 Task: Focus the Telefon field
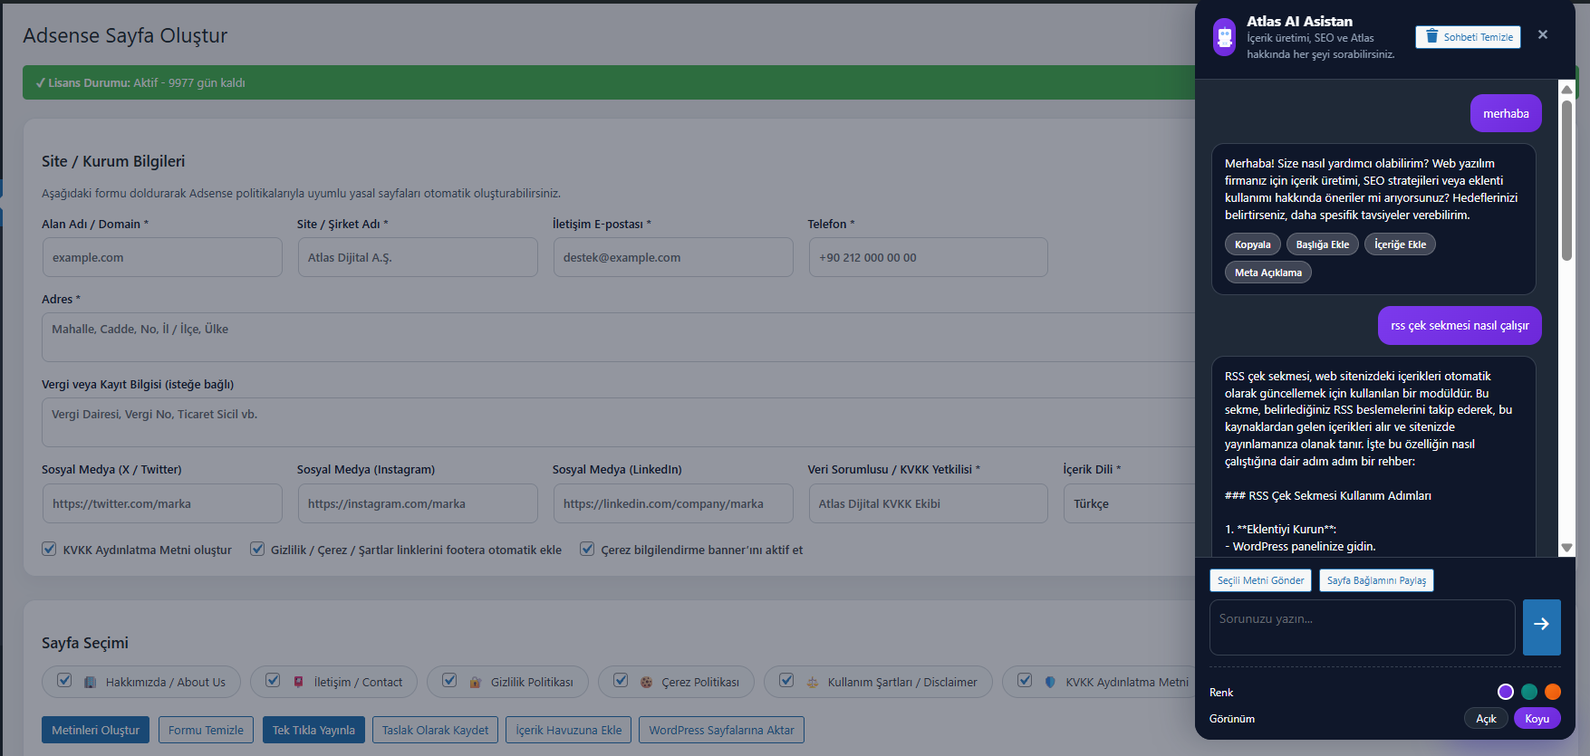click(x=928, y=257)
